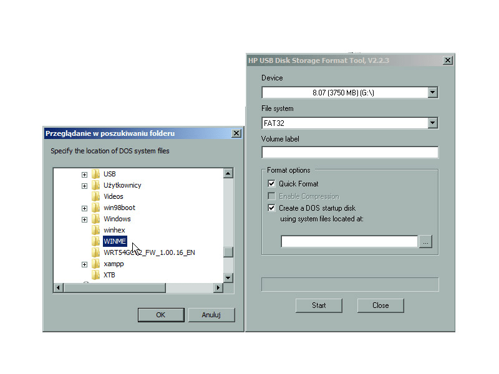Open the Videos folder
Screen dimensions: 499x374
tap(96, 196)
